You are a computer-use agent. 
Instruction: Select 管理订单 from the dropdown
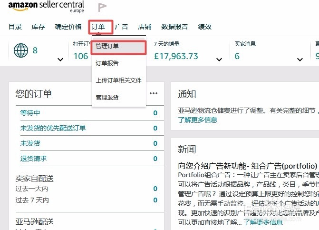[119, 46]
